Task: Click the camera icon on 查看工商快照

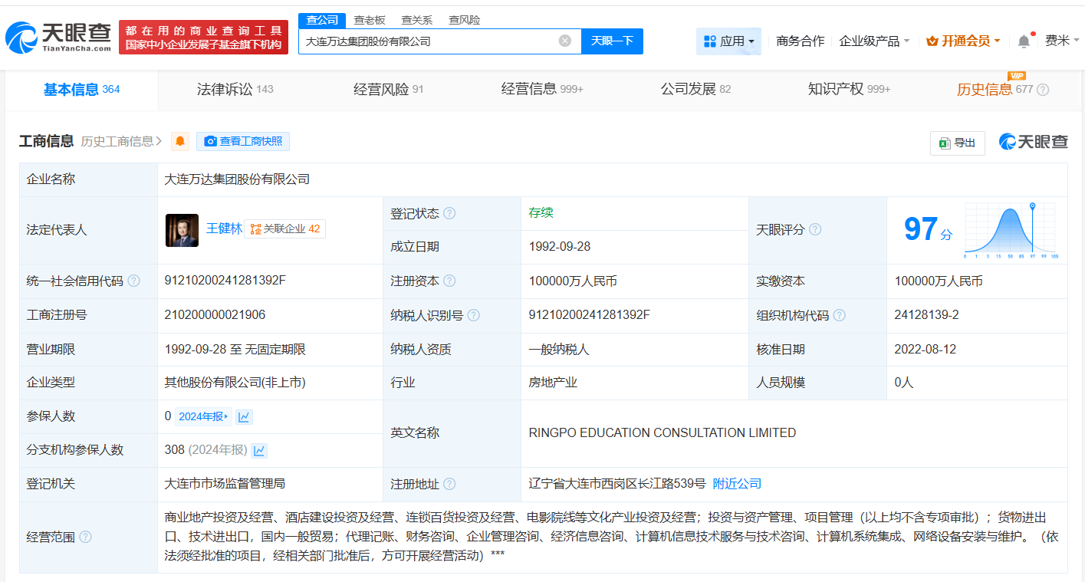Action: pos(209,141)
